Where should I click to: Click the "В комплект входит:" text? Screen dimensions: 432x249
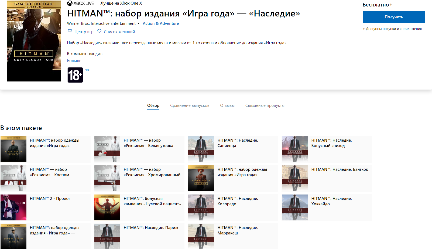(85, 54)
